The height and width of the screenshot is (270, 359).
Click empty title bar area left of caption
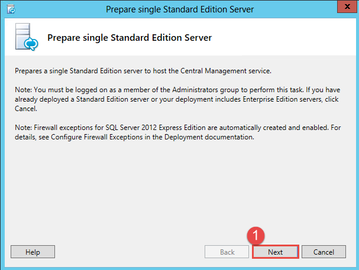[59, 9]
